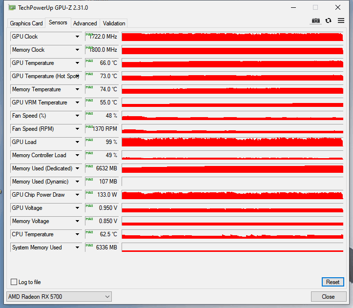Click the GPU Load history graph
Screen dimensions: 353x308
(x=232, y=142)
